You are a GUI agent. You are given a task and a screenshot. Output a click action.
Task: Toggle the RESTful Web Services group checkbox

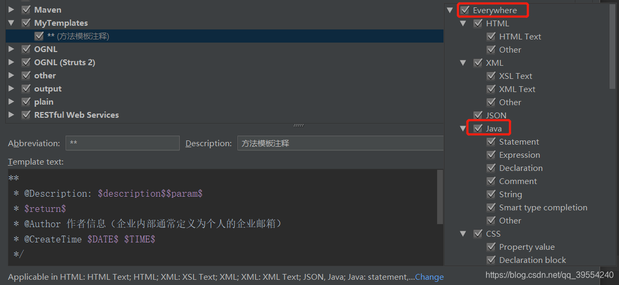click(x=26, y=115)
